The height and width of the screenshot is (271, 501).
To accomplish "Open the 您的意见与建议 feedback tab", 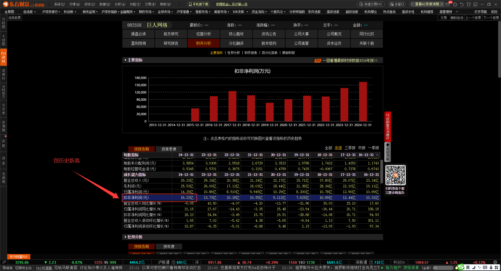I will tap(387, 126).
